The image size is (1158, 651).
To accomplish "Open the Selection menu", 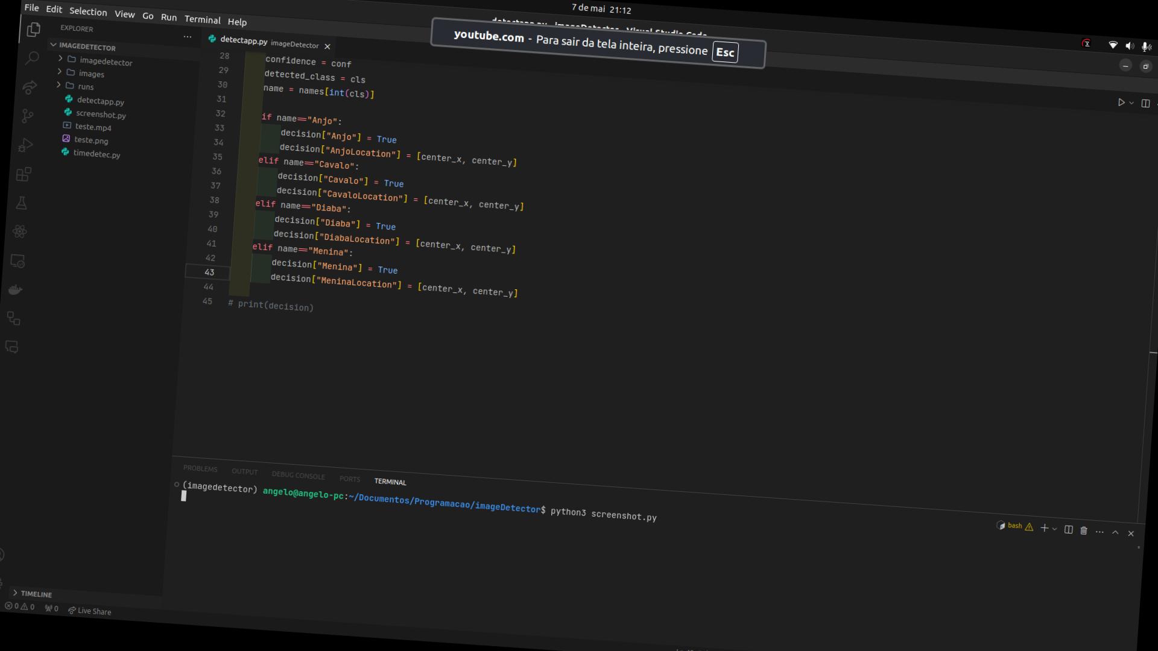I will point(88,11).
